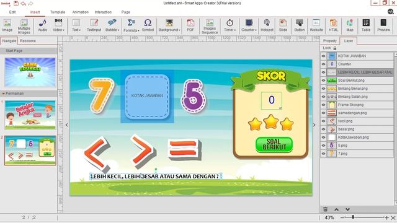Insert a Symbol with the omega icon
The image size is (397, 223).
pyautogui.click(x=148, y=25)
